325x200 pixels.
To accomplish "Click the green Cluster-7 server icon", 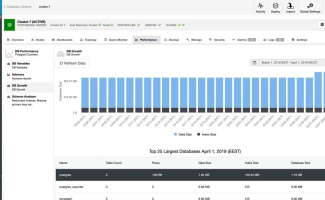I will pos(9,24).
